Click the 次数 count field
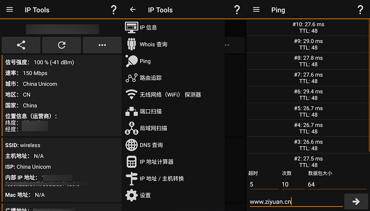 pos(292,184)
